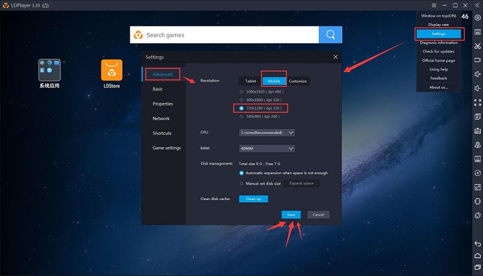Tap the Android home button
This screenshot has width=483, height=276.
point(478,256)
